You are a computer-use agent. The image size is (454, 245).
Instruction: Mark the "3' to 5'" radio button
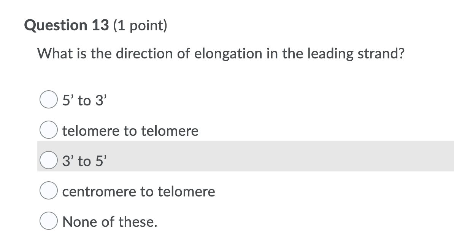point(48,162)
